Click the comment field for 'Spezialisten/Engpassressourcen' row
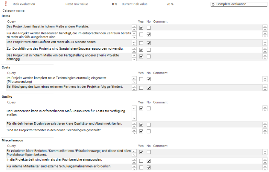This screenshot has height=172, width=269. coord(207,50)
